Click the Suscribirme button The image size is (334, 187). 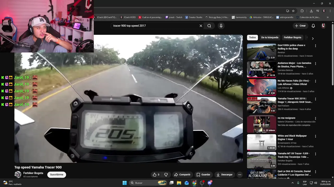point(57,175)
